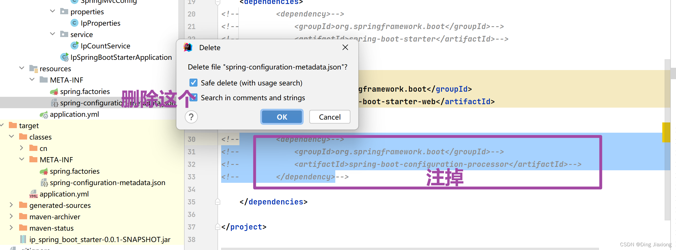Expand the maven-status folder
676x250 pixels.
tap(11, 228)
